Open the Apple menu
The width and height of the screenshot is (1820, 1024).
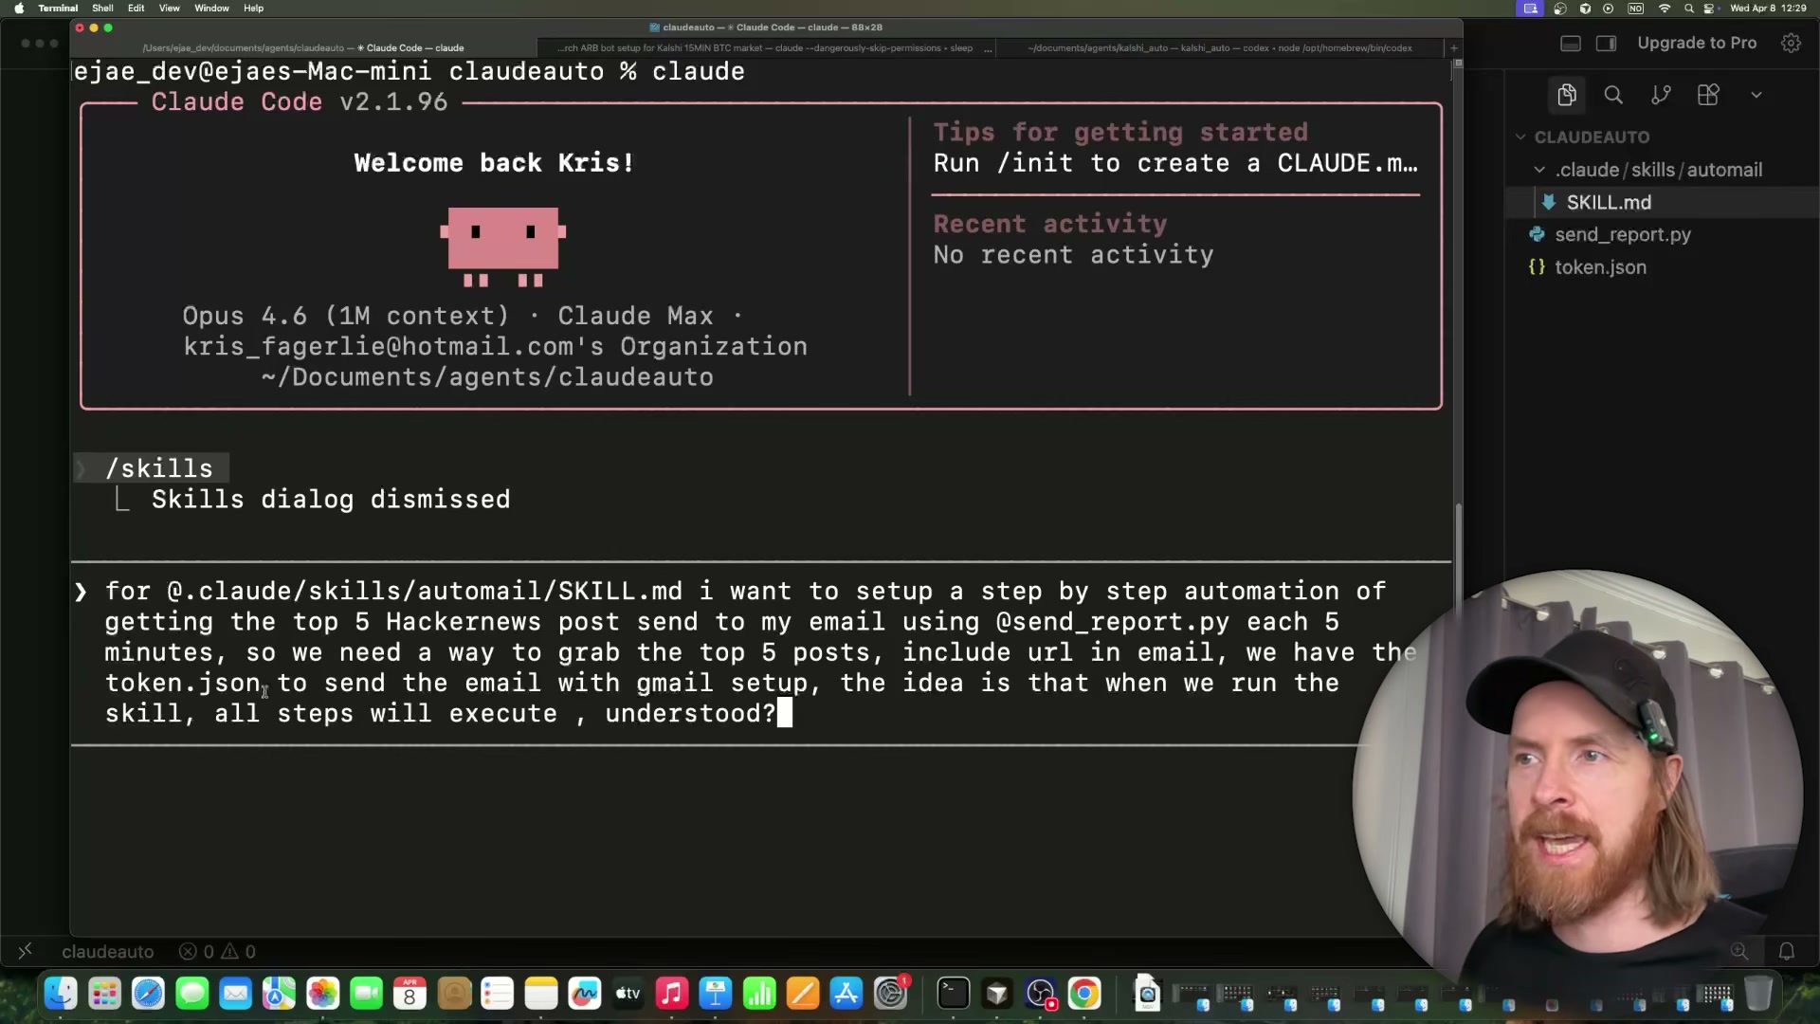[x=19, y=8]
